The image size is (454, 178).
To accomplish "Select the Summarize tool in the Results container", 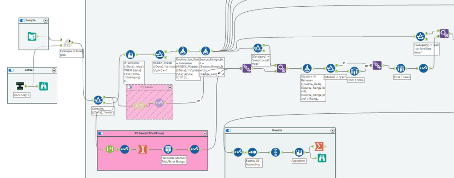I will (319, 146).
